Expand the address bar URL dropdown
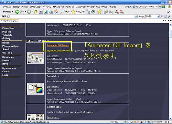The height and width of the screenshot is (124, 172). coord(160,7)
